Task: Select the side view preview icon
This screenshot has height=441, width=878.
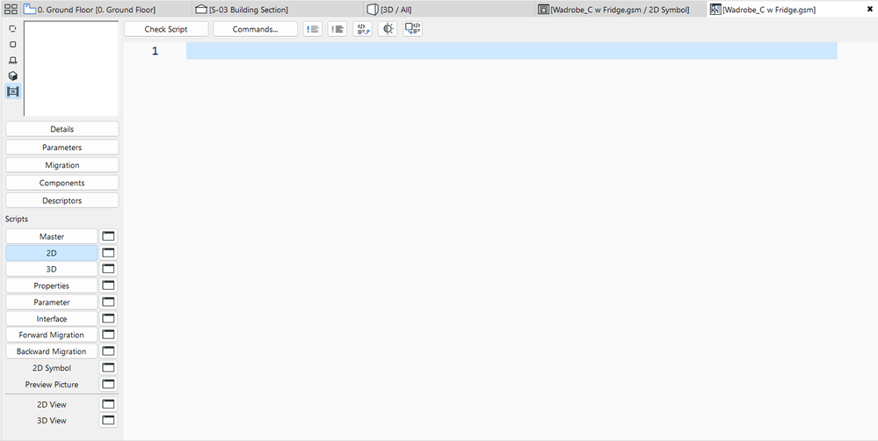Action: tap(13, 60)
